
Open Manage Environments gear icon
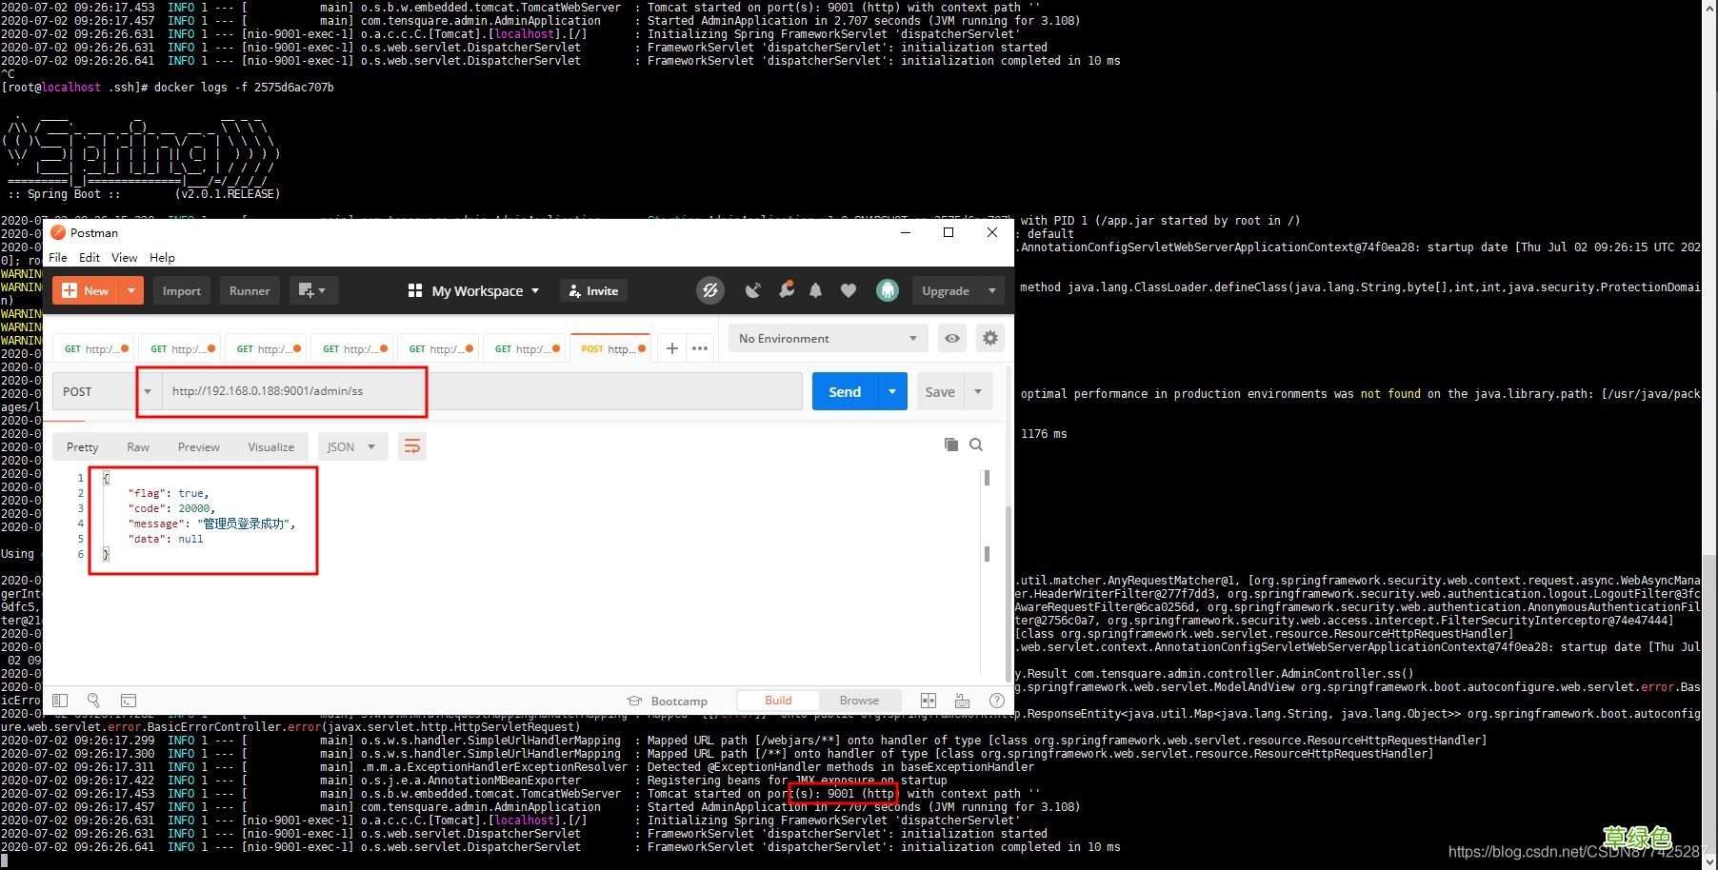(x=990, y=338)
